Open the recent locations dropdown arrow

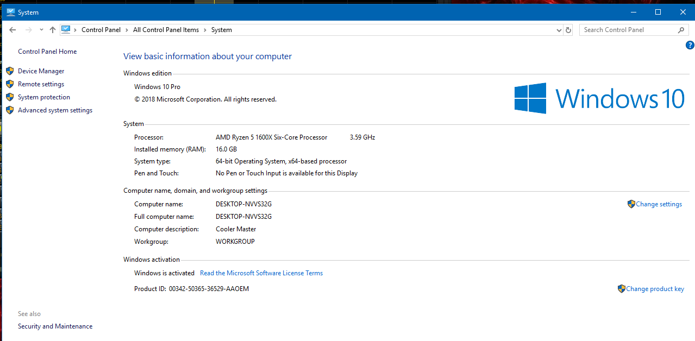click(x=41, y=30)
